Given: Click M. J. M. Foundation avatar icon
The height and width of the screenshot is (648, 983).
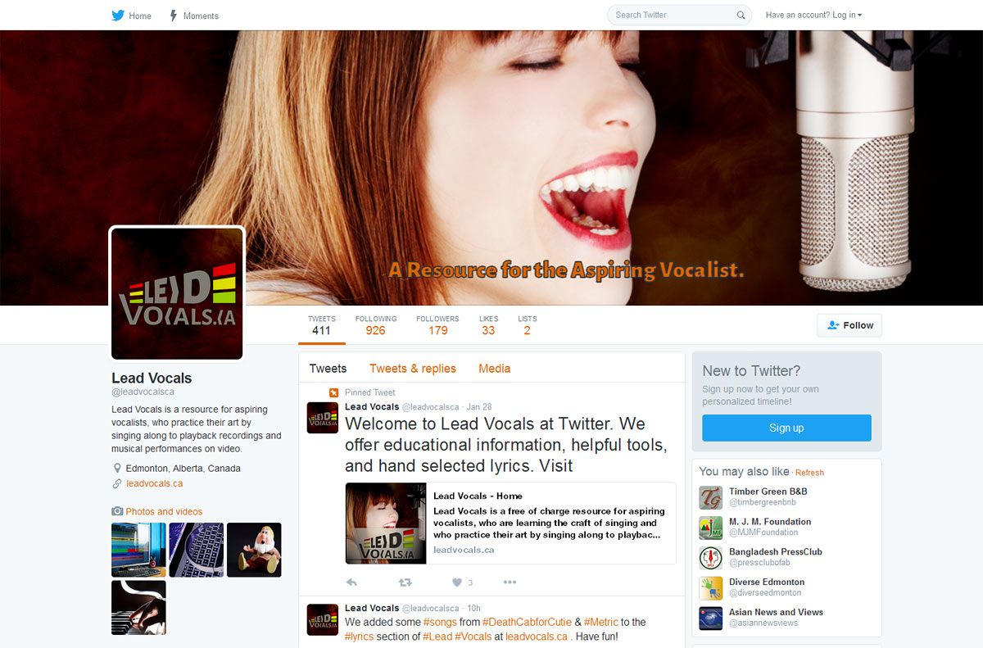Looking at the screenshot, I should [x=710, y=528].
